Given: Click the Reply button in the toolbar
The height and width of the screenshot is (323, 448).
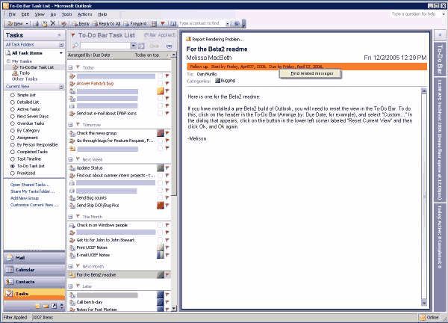Looking at the screenshot, I should (81, 24).
